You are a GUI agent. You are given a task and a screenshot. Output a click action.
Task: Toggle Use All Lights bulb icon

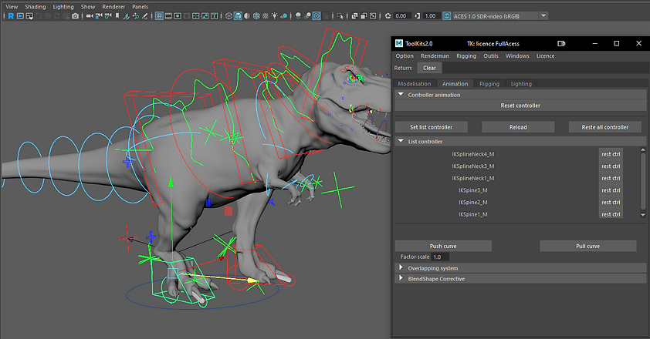pyautogui.click(x=274, y=16)
